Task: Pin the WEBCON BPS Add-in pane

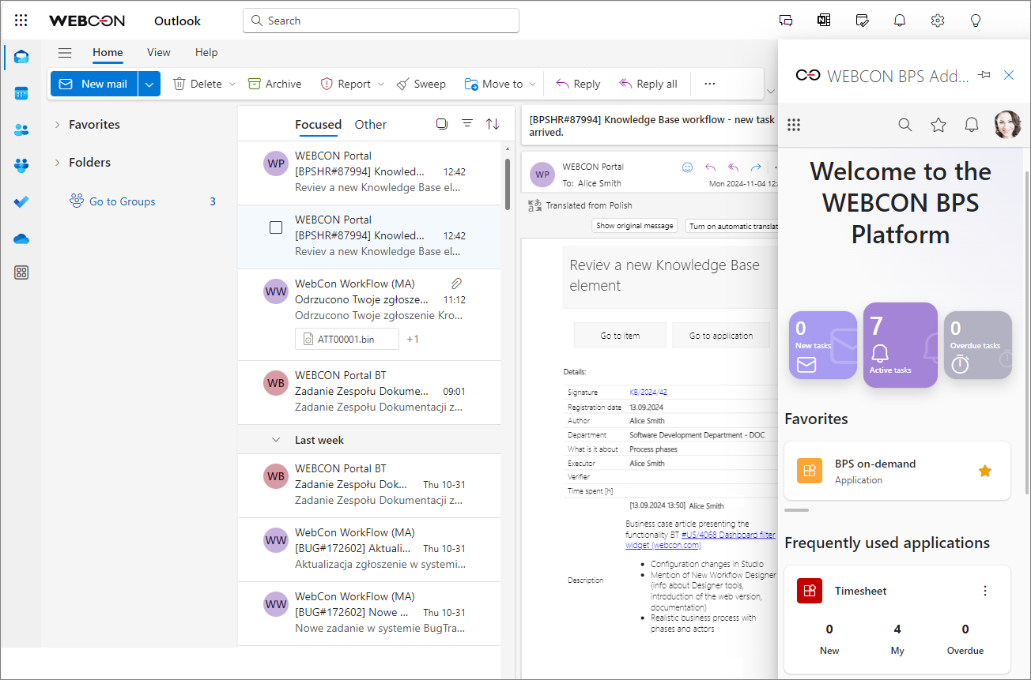Action: coord(984,75)
